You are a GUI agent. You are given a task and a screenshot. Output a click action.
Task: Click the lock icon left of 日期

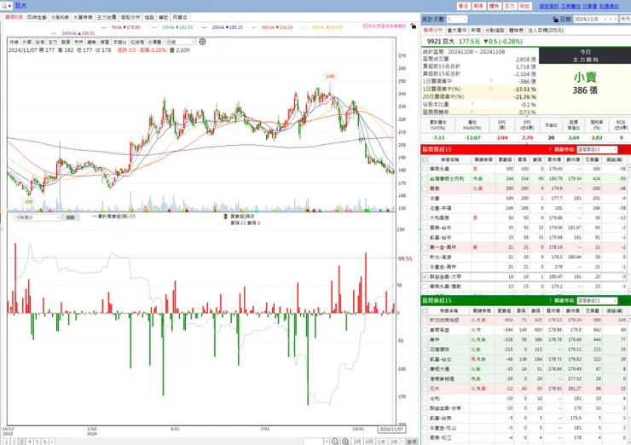pos(555,20)
